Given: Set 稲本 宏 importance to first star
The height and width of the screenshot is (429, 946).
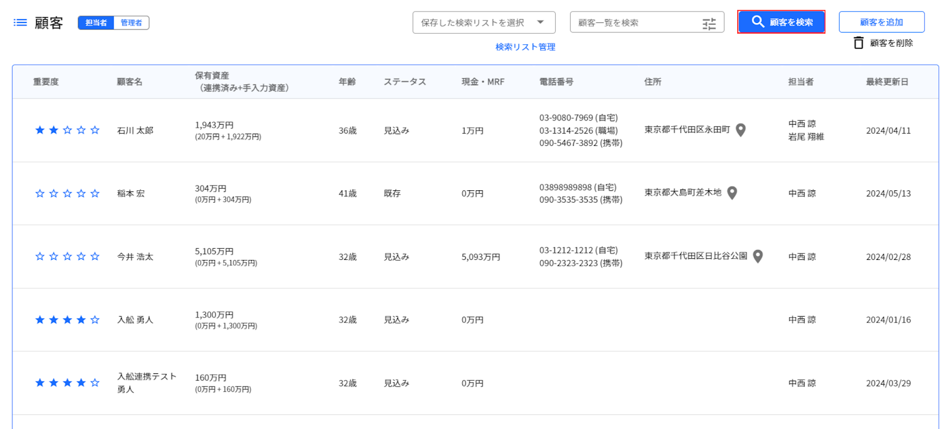Looking at the screenshot, I should pyautogui.click(x=40, y=193).
